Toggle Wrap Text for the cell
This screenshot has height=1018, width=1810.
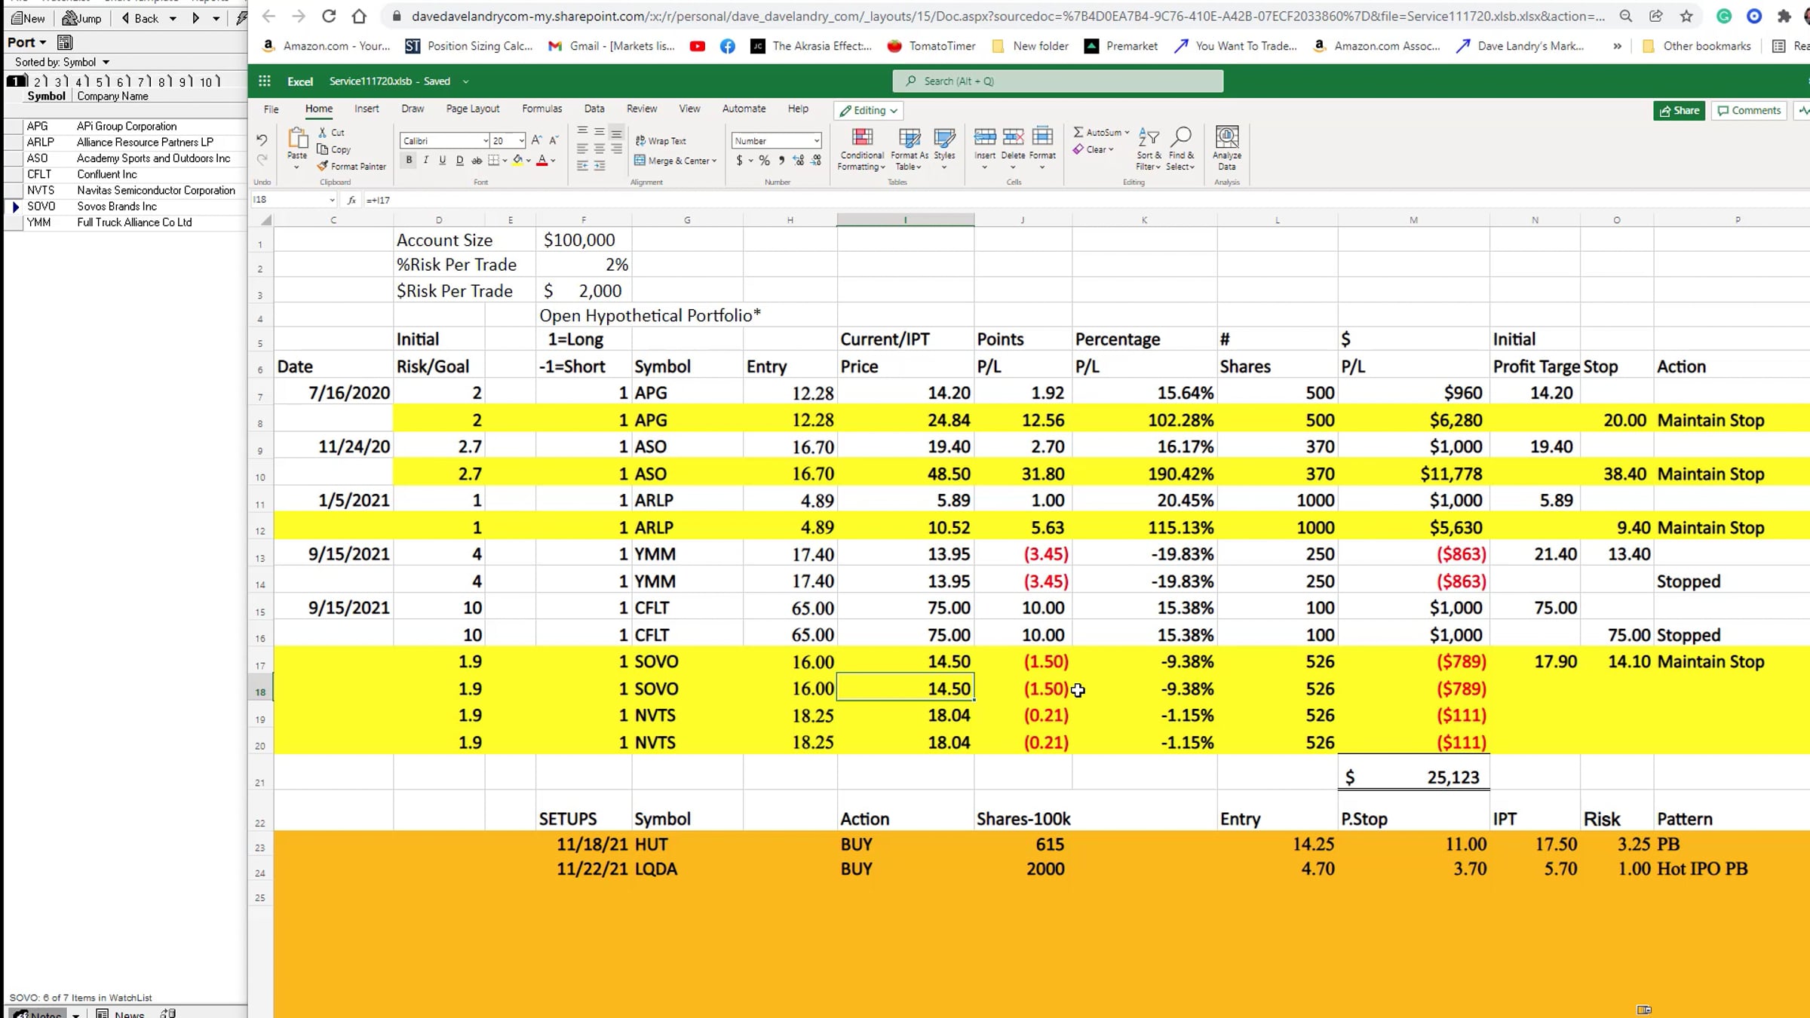click(661, 141)
